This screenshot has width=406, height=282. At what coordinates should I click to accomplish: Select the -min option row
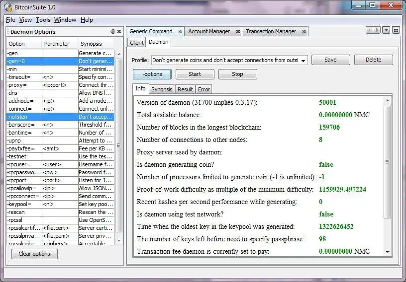click(x=60, y=70)
